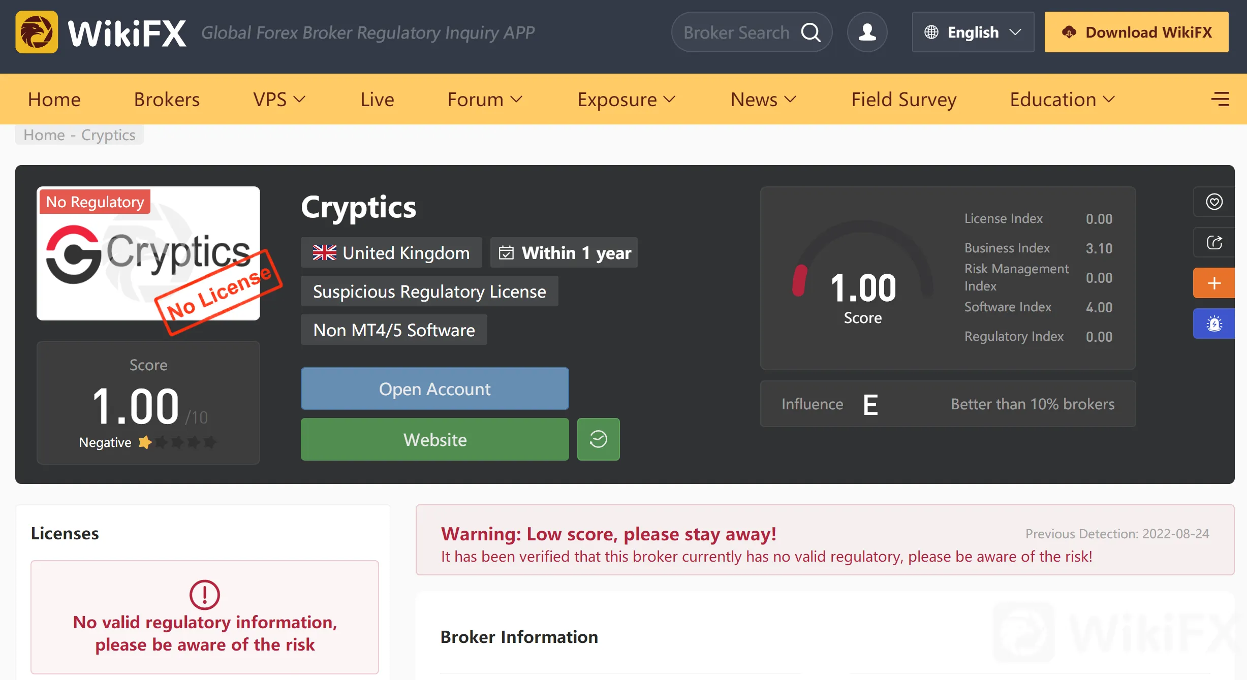Screen dimensions: 1247x680
Task: Click the search magnifier icon
Action: tap(810, 33)
